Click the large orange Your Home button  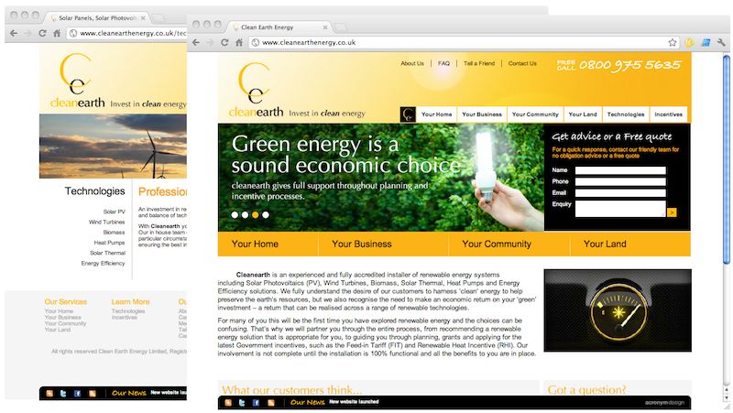click(x=268, y=244)
